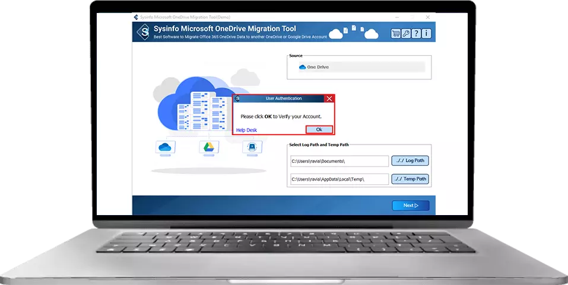Click the AppData Temp path field
Image resolution: width=568 pixels, height=285 pixels.
(339, 180)
